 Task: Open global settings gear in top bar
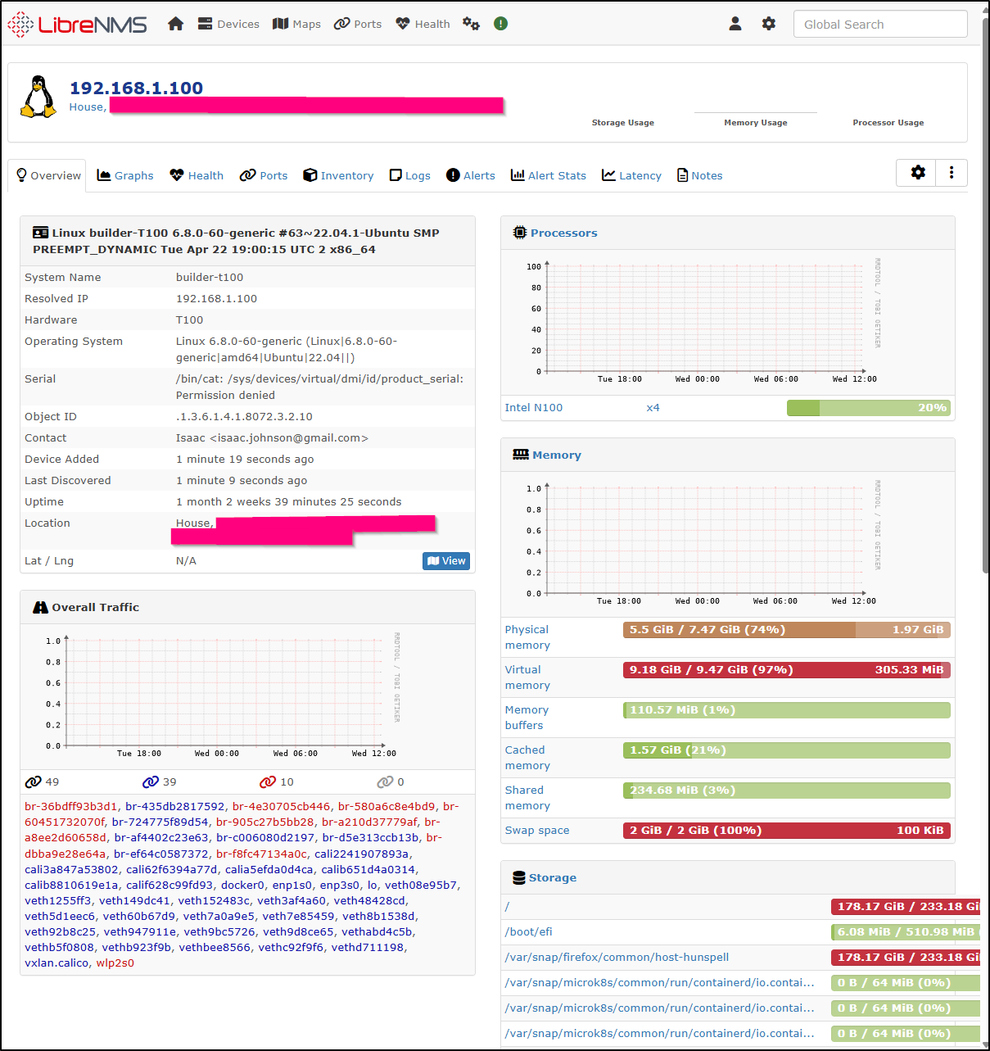coord(768,24)
